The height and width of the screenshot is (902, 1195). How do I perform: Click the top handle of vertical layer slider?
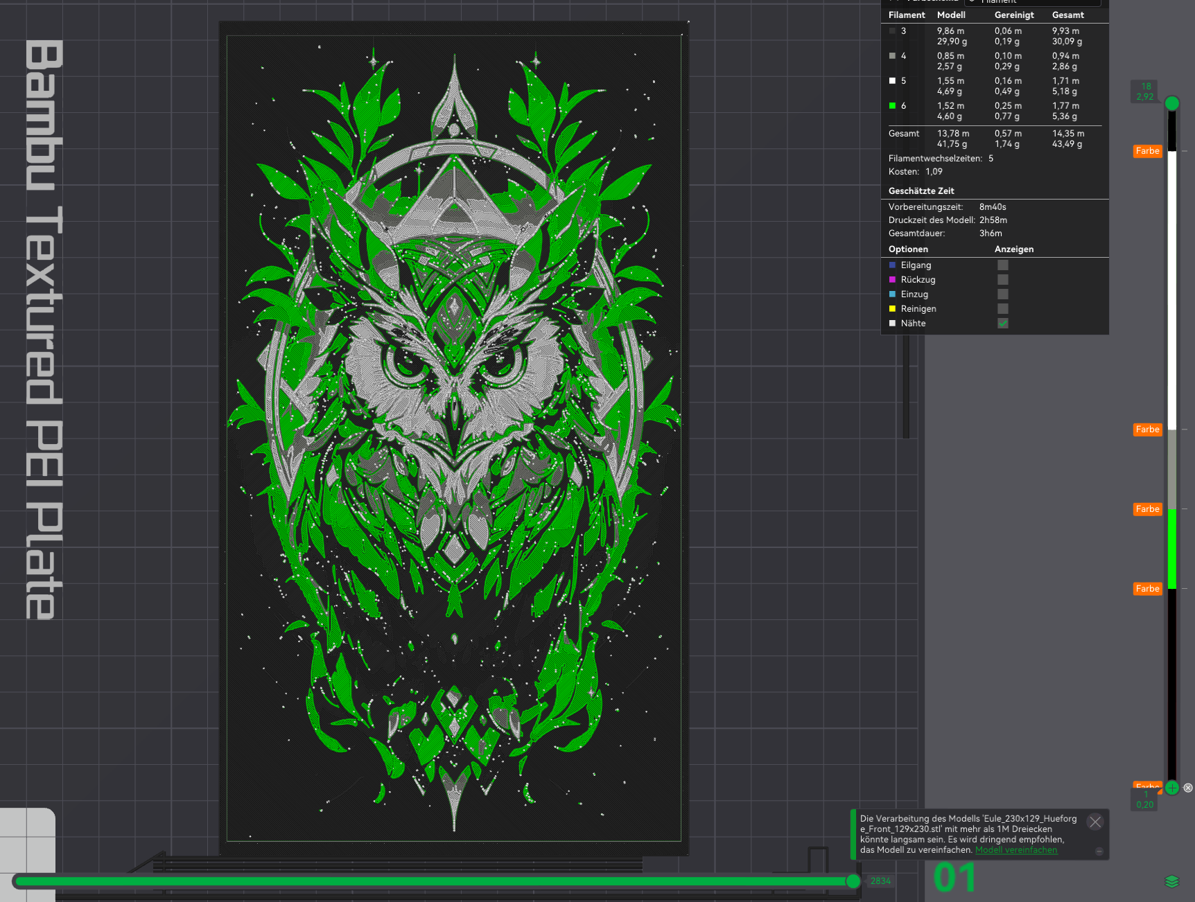(1172, 103)
